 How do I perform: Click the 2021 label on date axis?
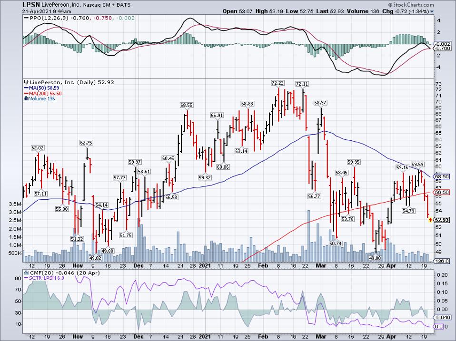pos(205,265)
